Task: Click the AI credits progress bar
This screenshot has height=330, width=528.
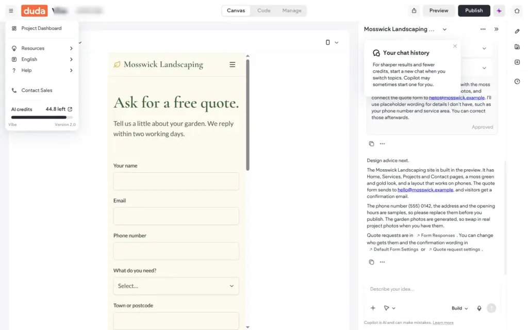Action: pos(42,117)
